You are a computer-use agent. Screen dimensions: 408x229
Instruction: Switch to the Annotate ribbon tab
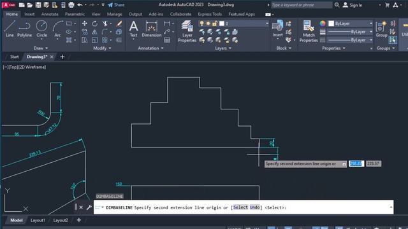click(50, 14)
